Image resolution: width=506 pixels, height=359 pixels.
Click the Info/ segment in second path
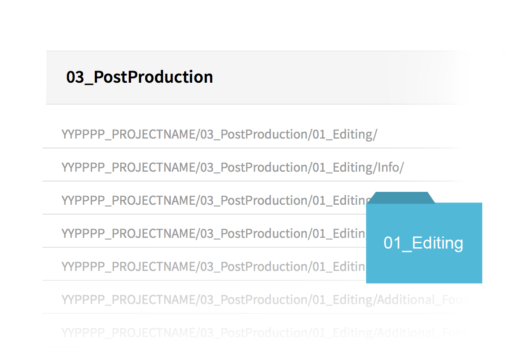(x=391, y=168)
